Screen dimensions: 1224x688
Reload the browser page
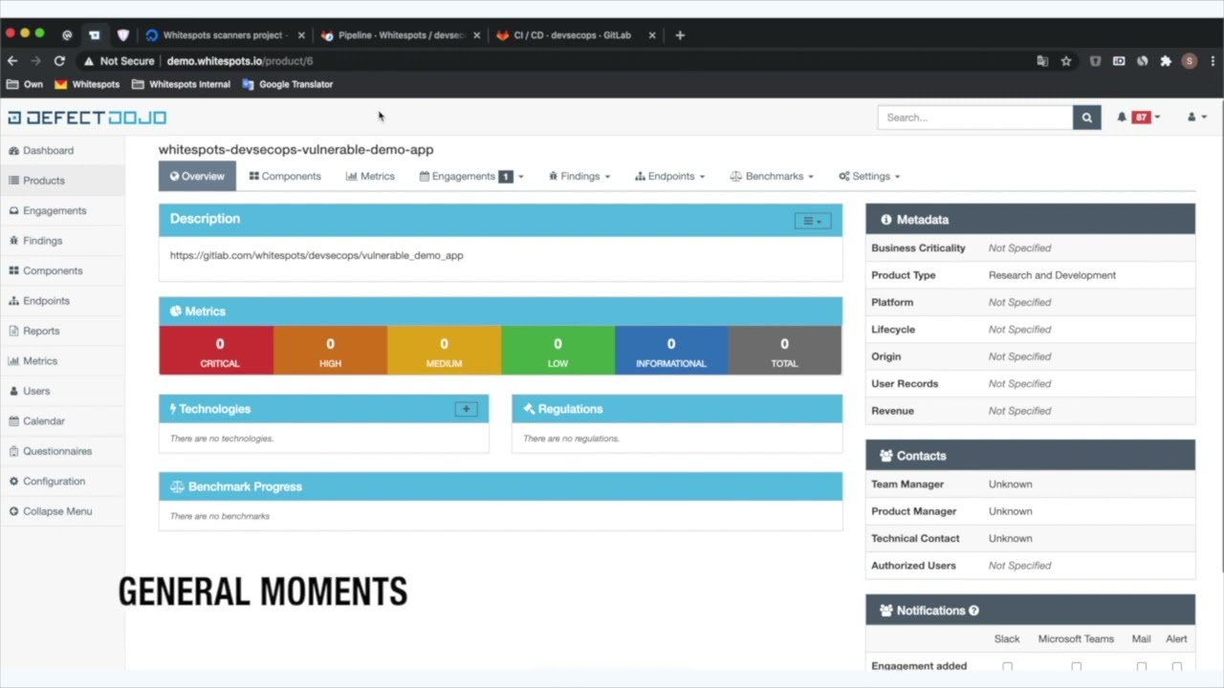(59, 61)
